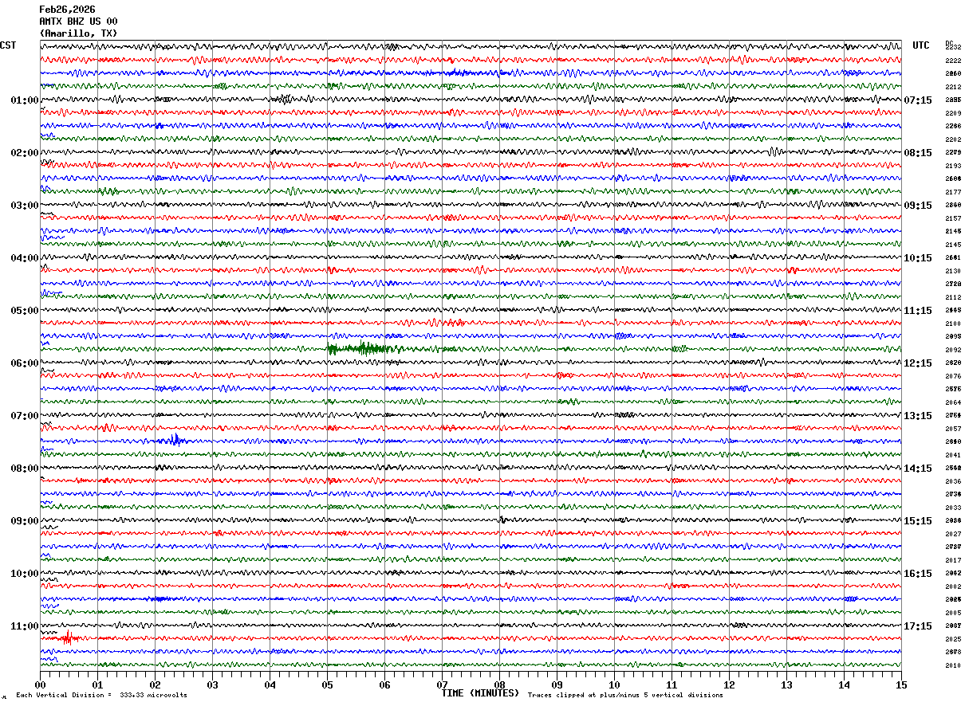
Task: Click the 08:15 UTC time label
Action: tap(917, 153)
